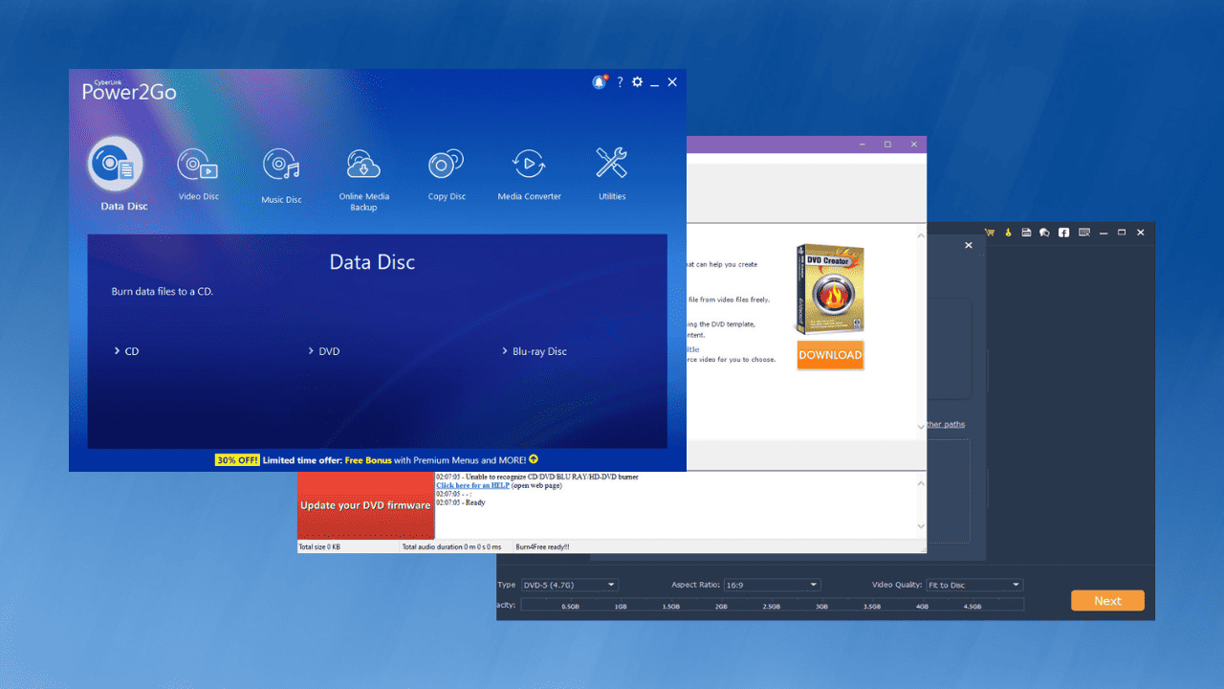The height and width of the screenshot is (689, 1224).
Task: Select the Copy Disc icon in Power2Go
Action: click(447, 165)
